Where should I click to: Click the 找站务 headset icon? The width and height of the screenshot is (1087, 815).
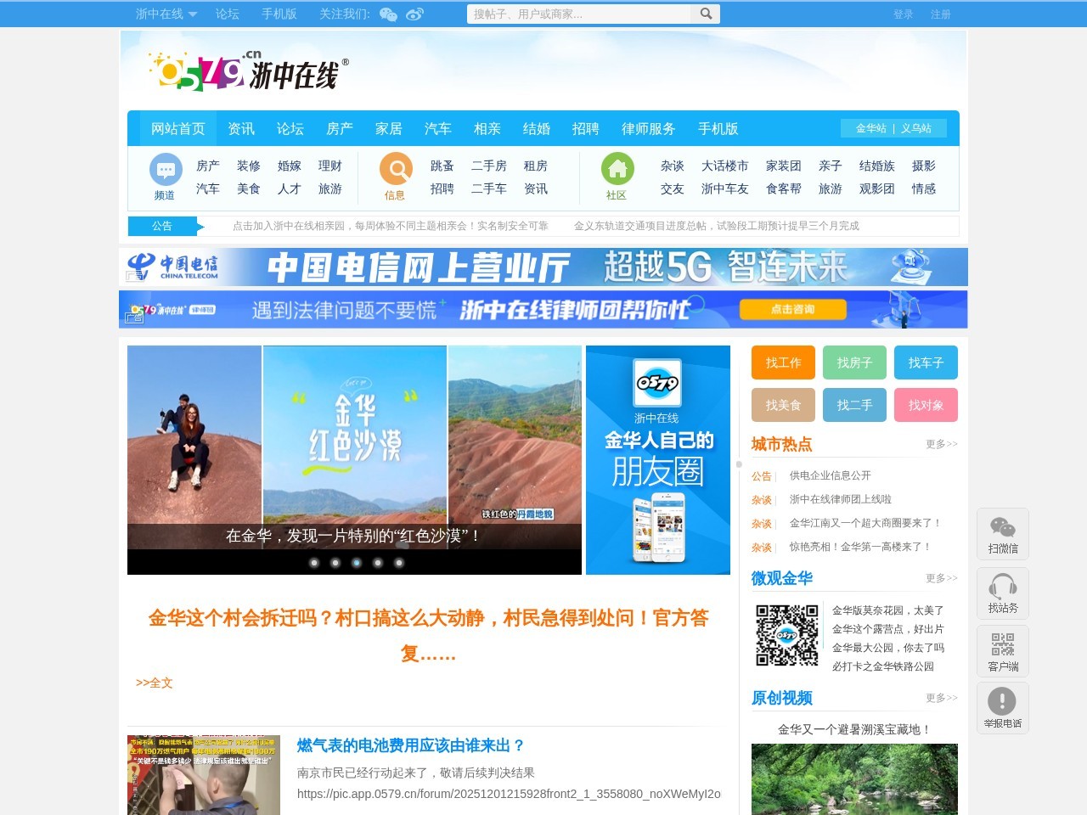click(x=1003, y=592)
